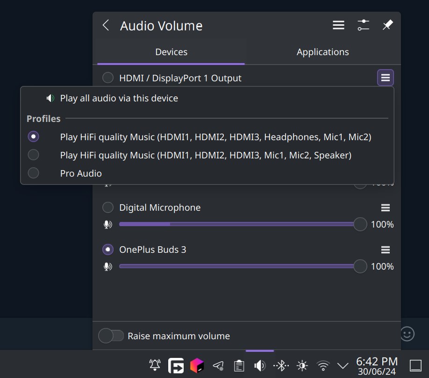429x378 pixels.
Task: Open Telegram from the system tray
Action: (218, 366)
